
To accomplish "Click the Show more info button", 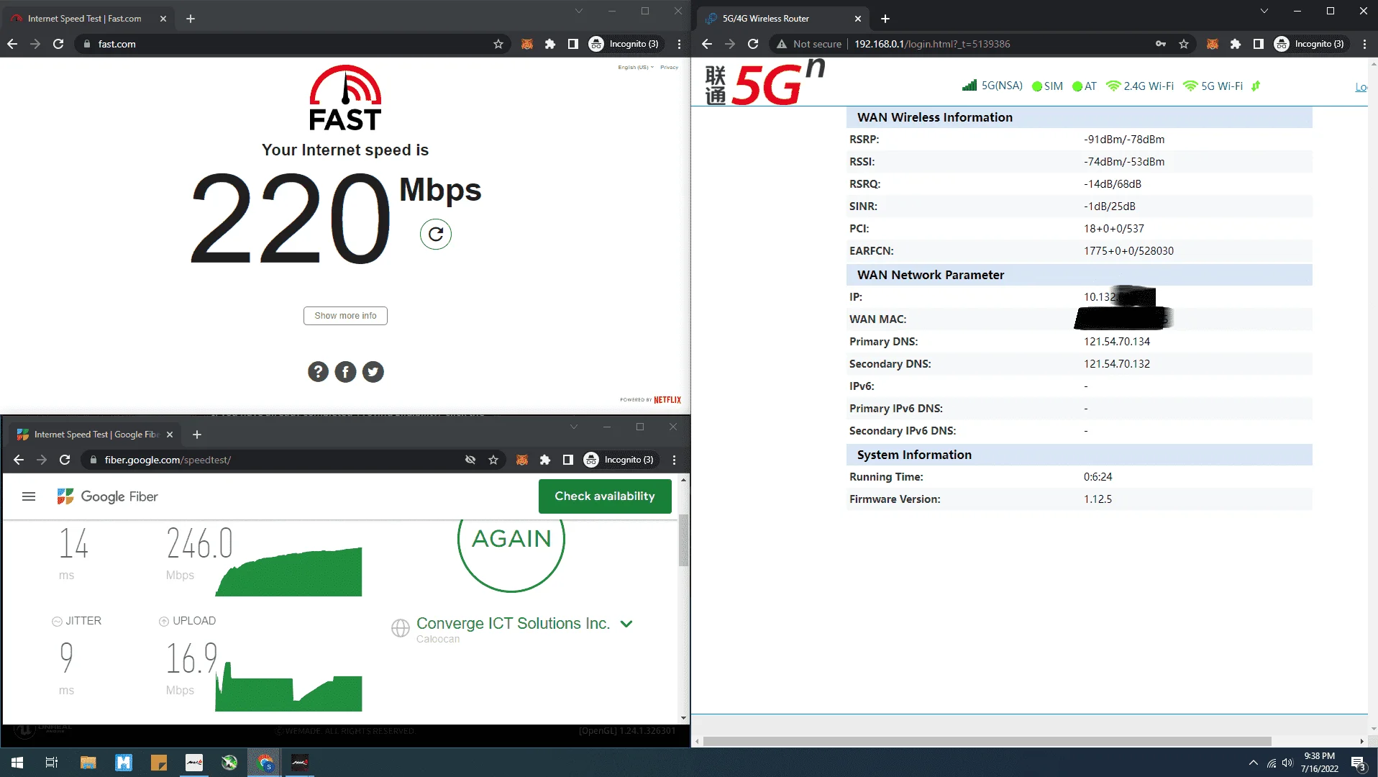I will tap(345, 316).
